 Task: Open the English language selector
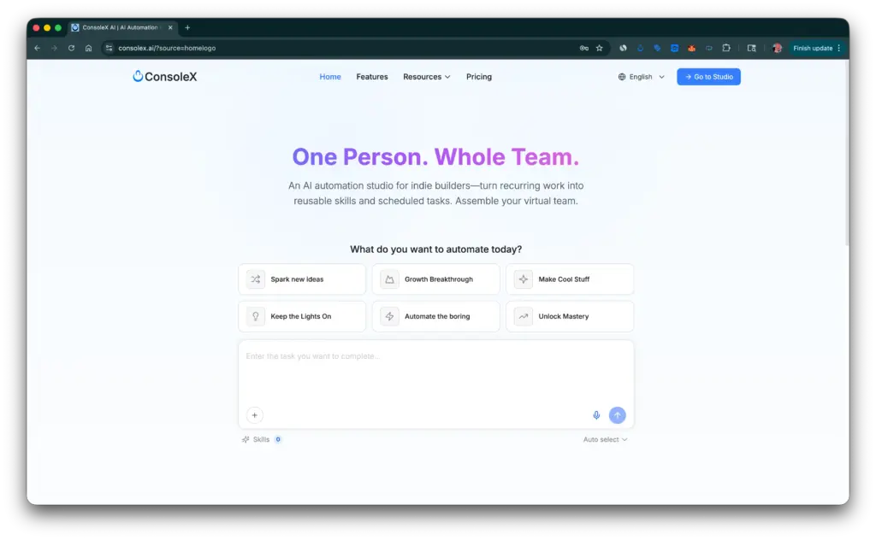pyautogui.click(x=640, y=76)
